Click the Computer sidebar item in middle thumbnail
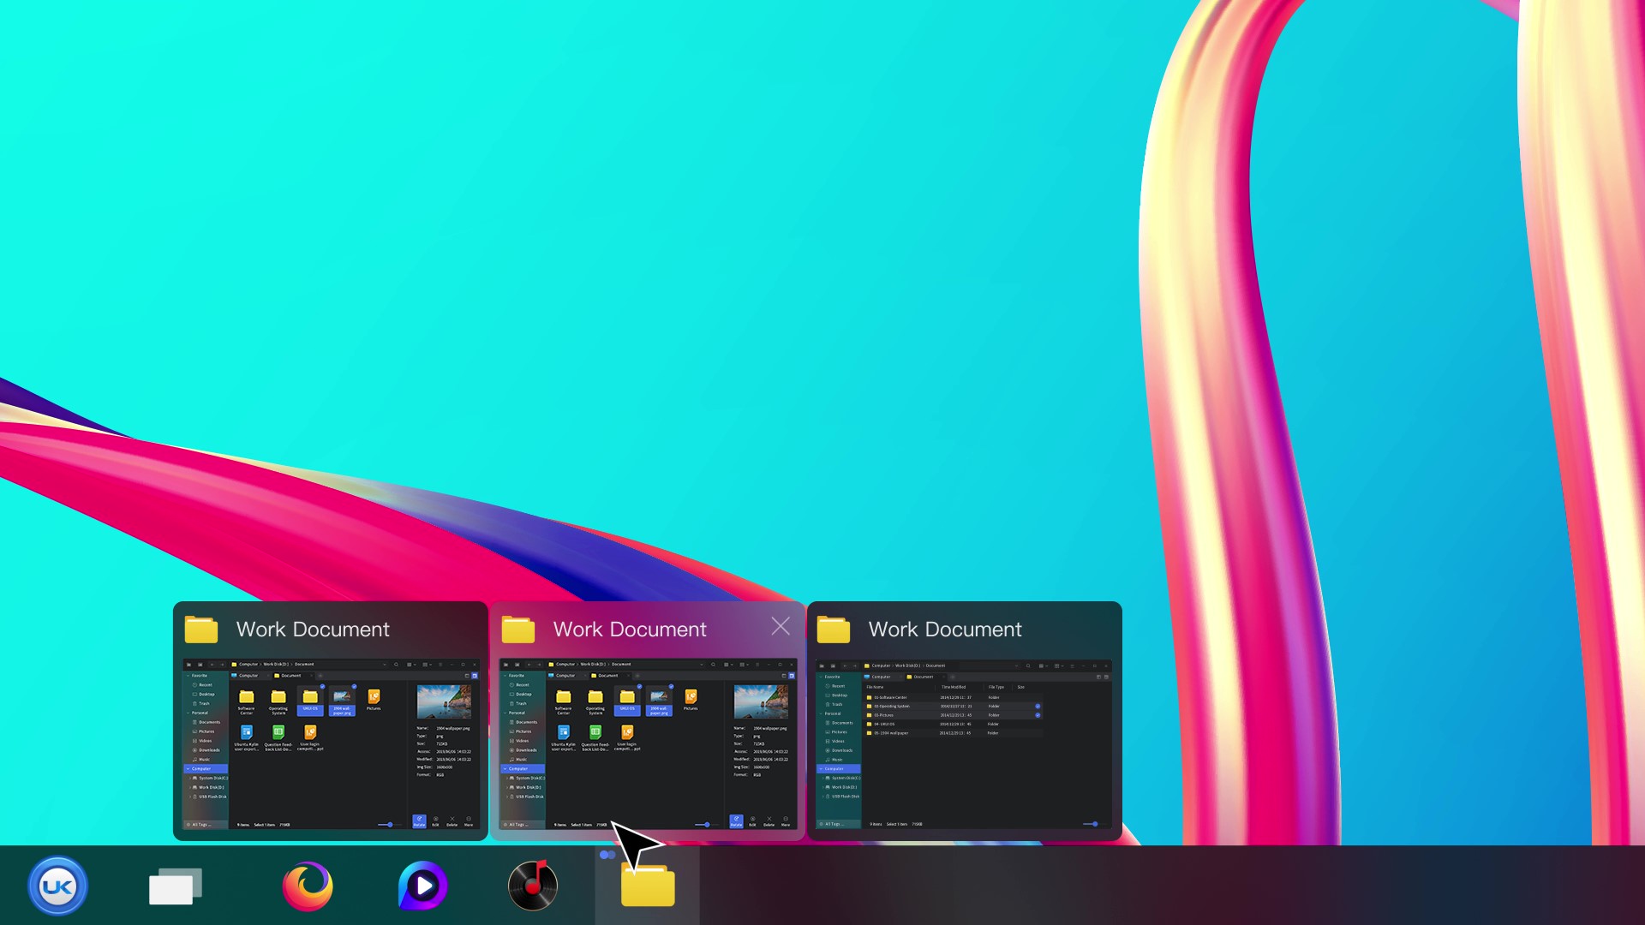 519,768
